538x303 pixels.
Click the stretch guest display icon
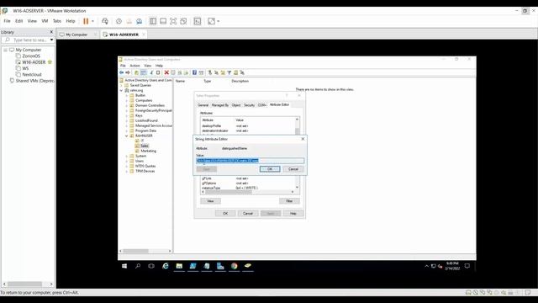[211, 21]
